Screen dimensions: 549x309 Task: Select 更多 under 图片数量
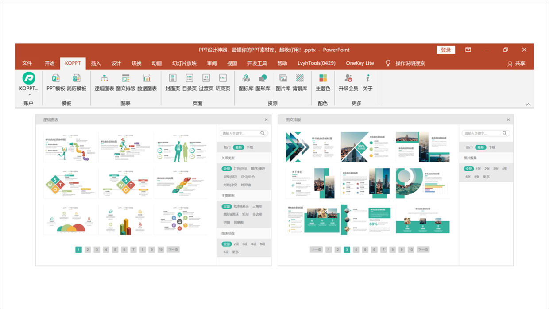click(x=487, y=177)
